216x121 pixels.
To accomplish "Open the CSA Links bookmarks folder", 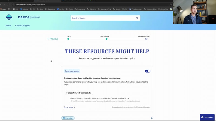I will tap(92, 9).
